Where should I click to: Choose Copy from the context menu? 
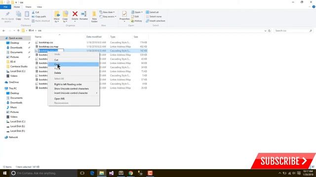point(74,64)
